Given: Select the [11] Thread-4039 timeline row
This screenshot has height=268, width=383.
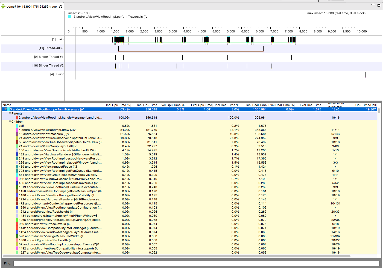Looking at the screenshot, I should 51,48.
